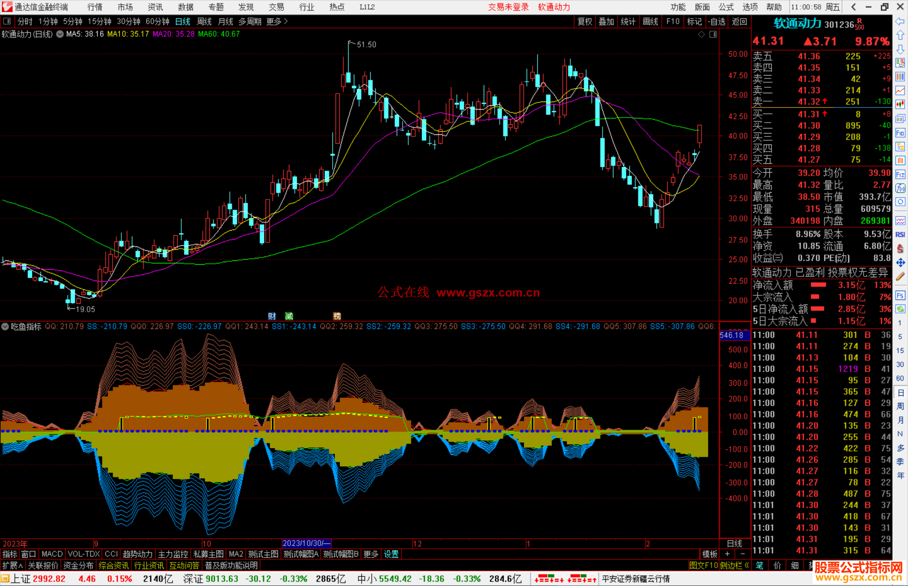Open the 公式 menu in the top bar
The image size is (908, 586).
click(726, 7)
